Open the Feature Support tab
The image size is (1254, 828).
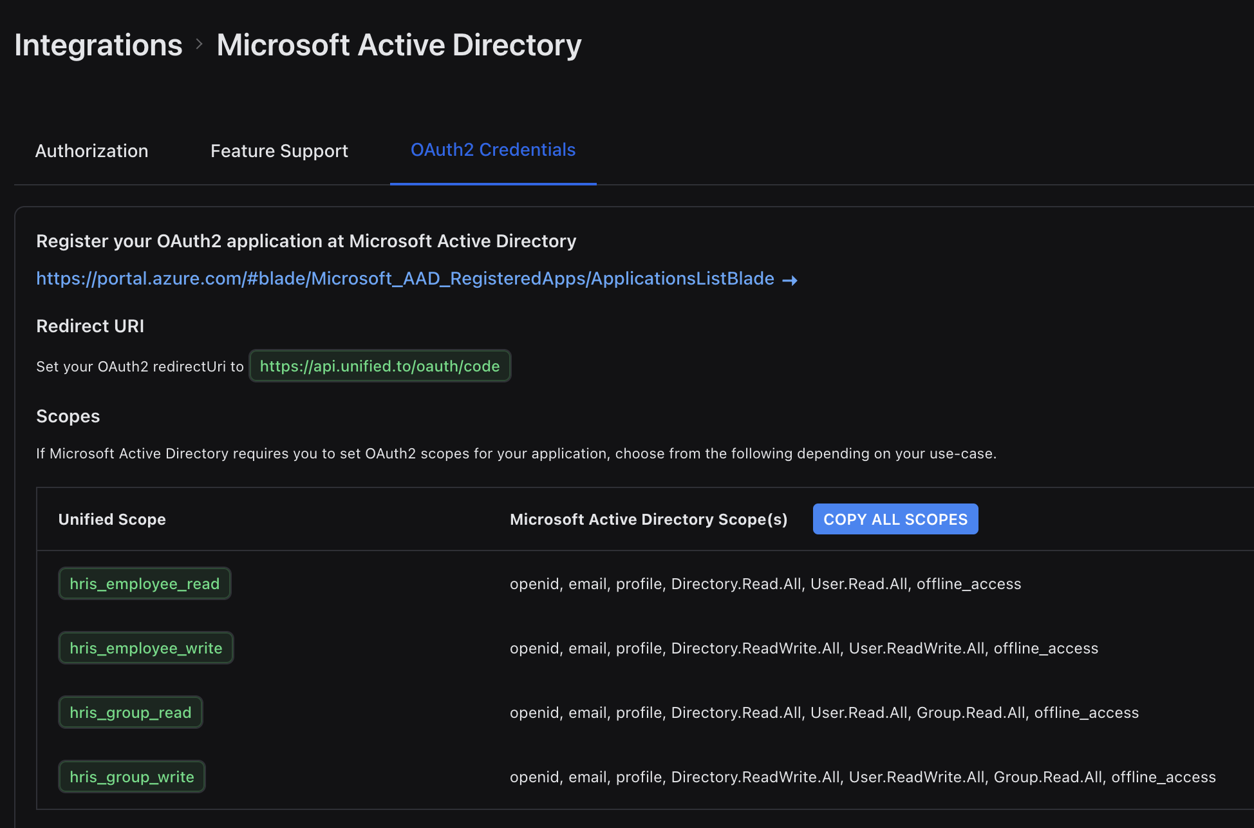(x=279, y=151)
